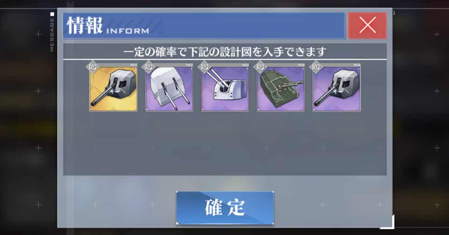Select the purple-background gray turret blueprint

click(x=336, y=87)
